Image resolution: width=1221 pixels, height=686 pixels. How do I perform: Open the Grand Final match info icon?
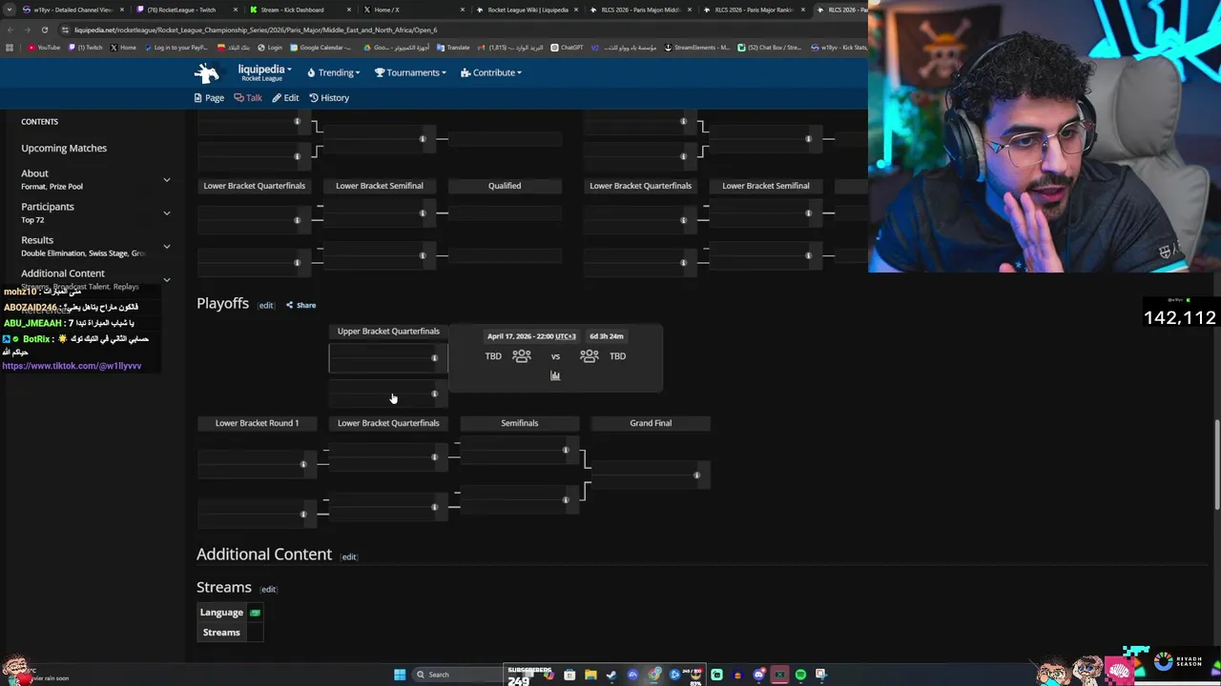(696, 474)
